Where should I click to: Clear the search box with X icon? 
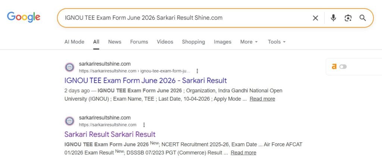pos(315,18)
